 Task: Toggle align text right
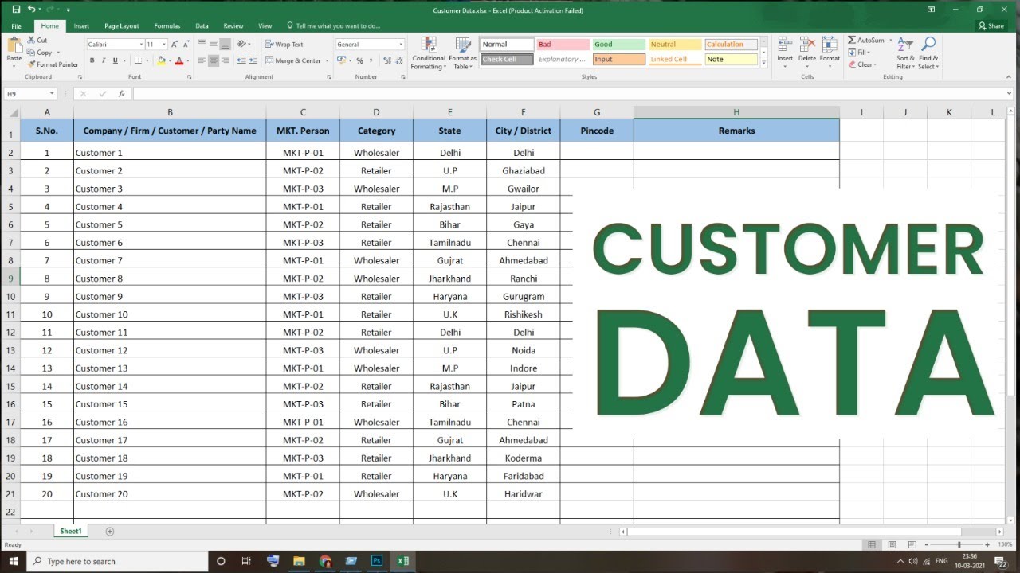click(x=226, y=60)
